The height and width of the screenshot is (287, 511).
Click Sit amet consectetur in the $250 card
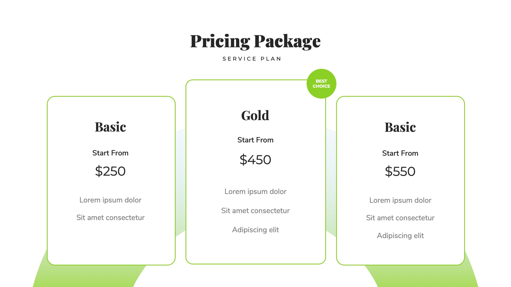pyautogui.click(x=110, y=218)
